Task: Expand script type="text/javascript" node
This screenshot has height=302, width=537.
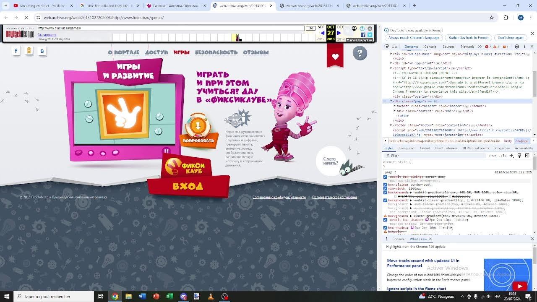Action: pos(391,68)
